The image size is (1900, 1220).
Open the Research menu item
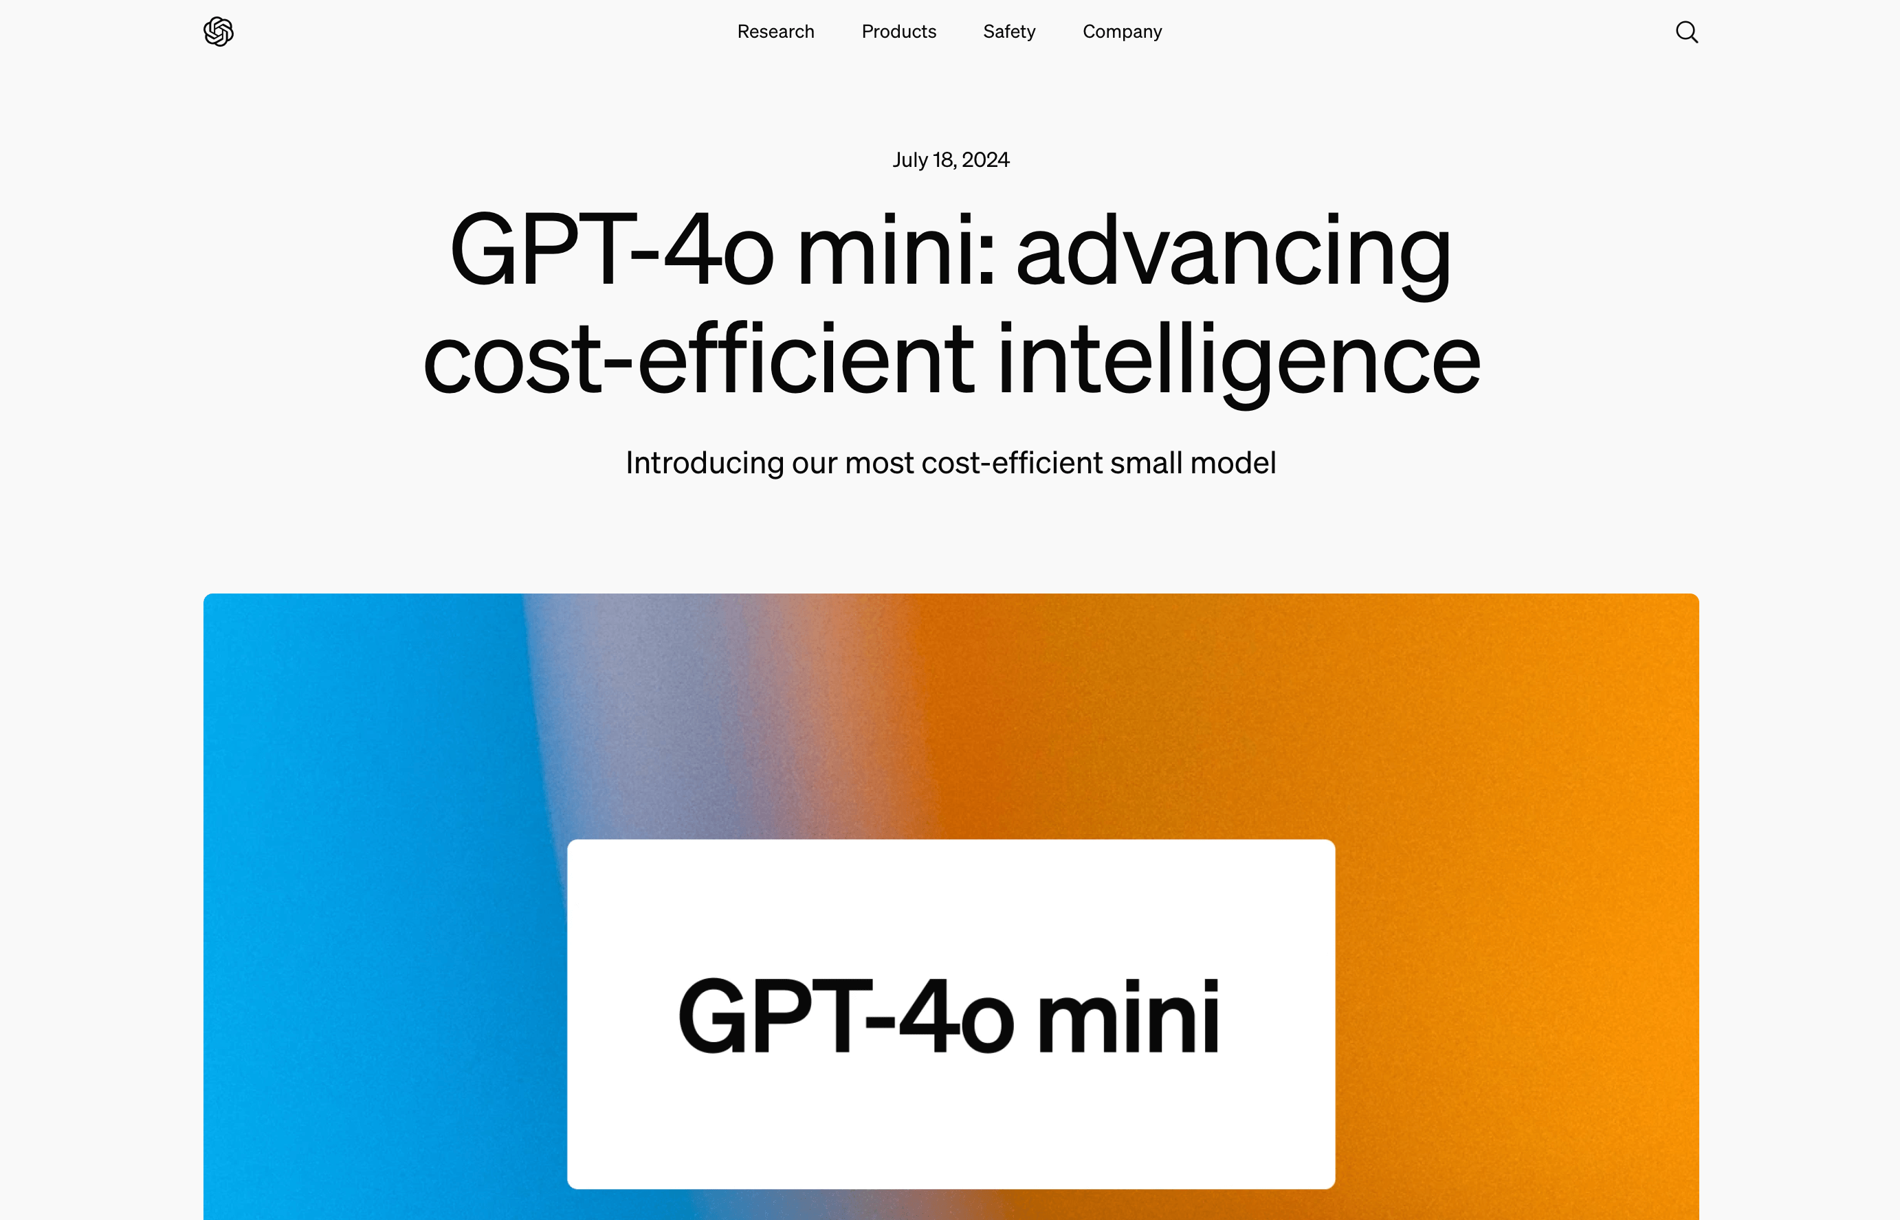(x=775, y=30)
